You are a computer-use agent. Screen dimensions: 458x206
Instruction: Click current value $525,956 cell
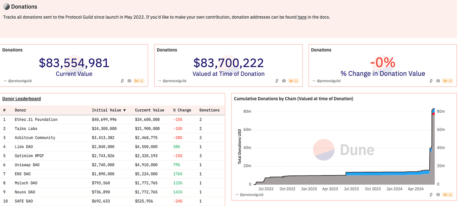click(x=144, y=201)
